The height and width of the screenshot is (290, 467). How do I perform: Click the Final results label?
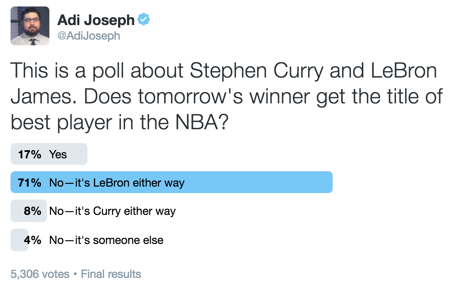[111, 274]
